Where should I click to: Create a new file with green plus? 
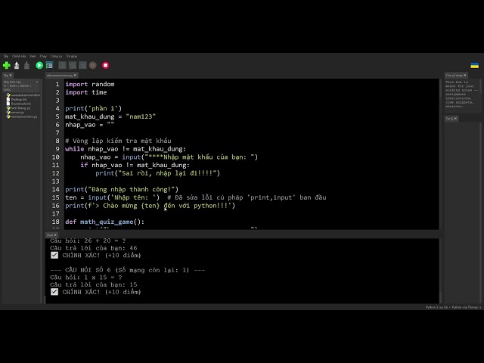7,66
